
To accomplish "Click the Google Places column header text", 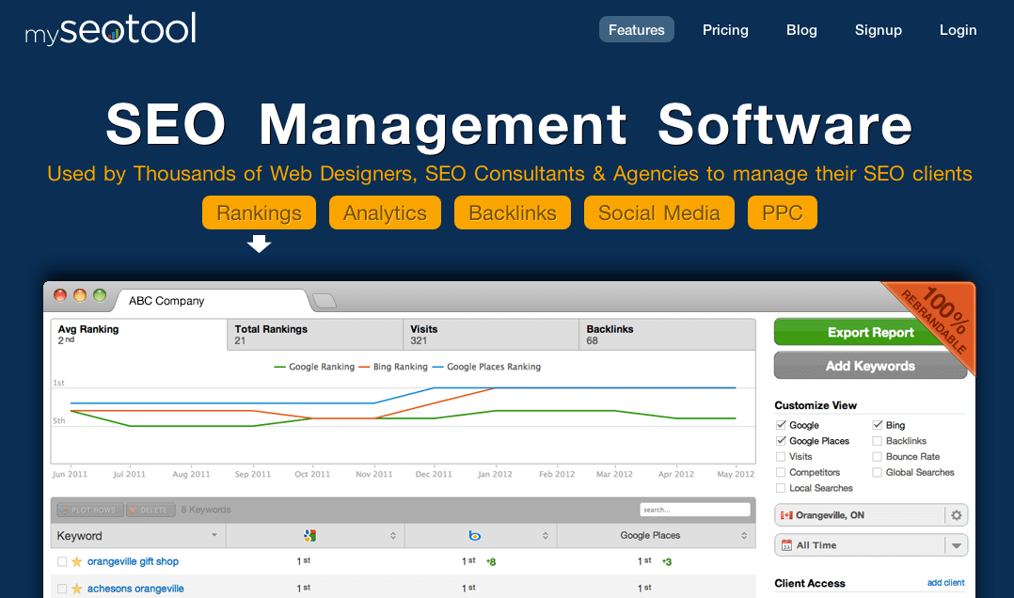I will (x=650, y=535).
